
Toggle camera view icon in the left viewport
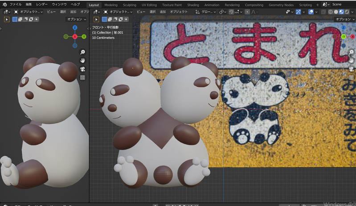[x=82, y=69]
